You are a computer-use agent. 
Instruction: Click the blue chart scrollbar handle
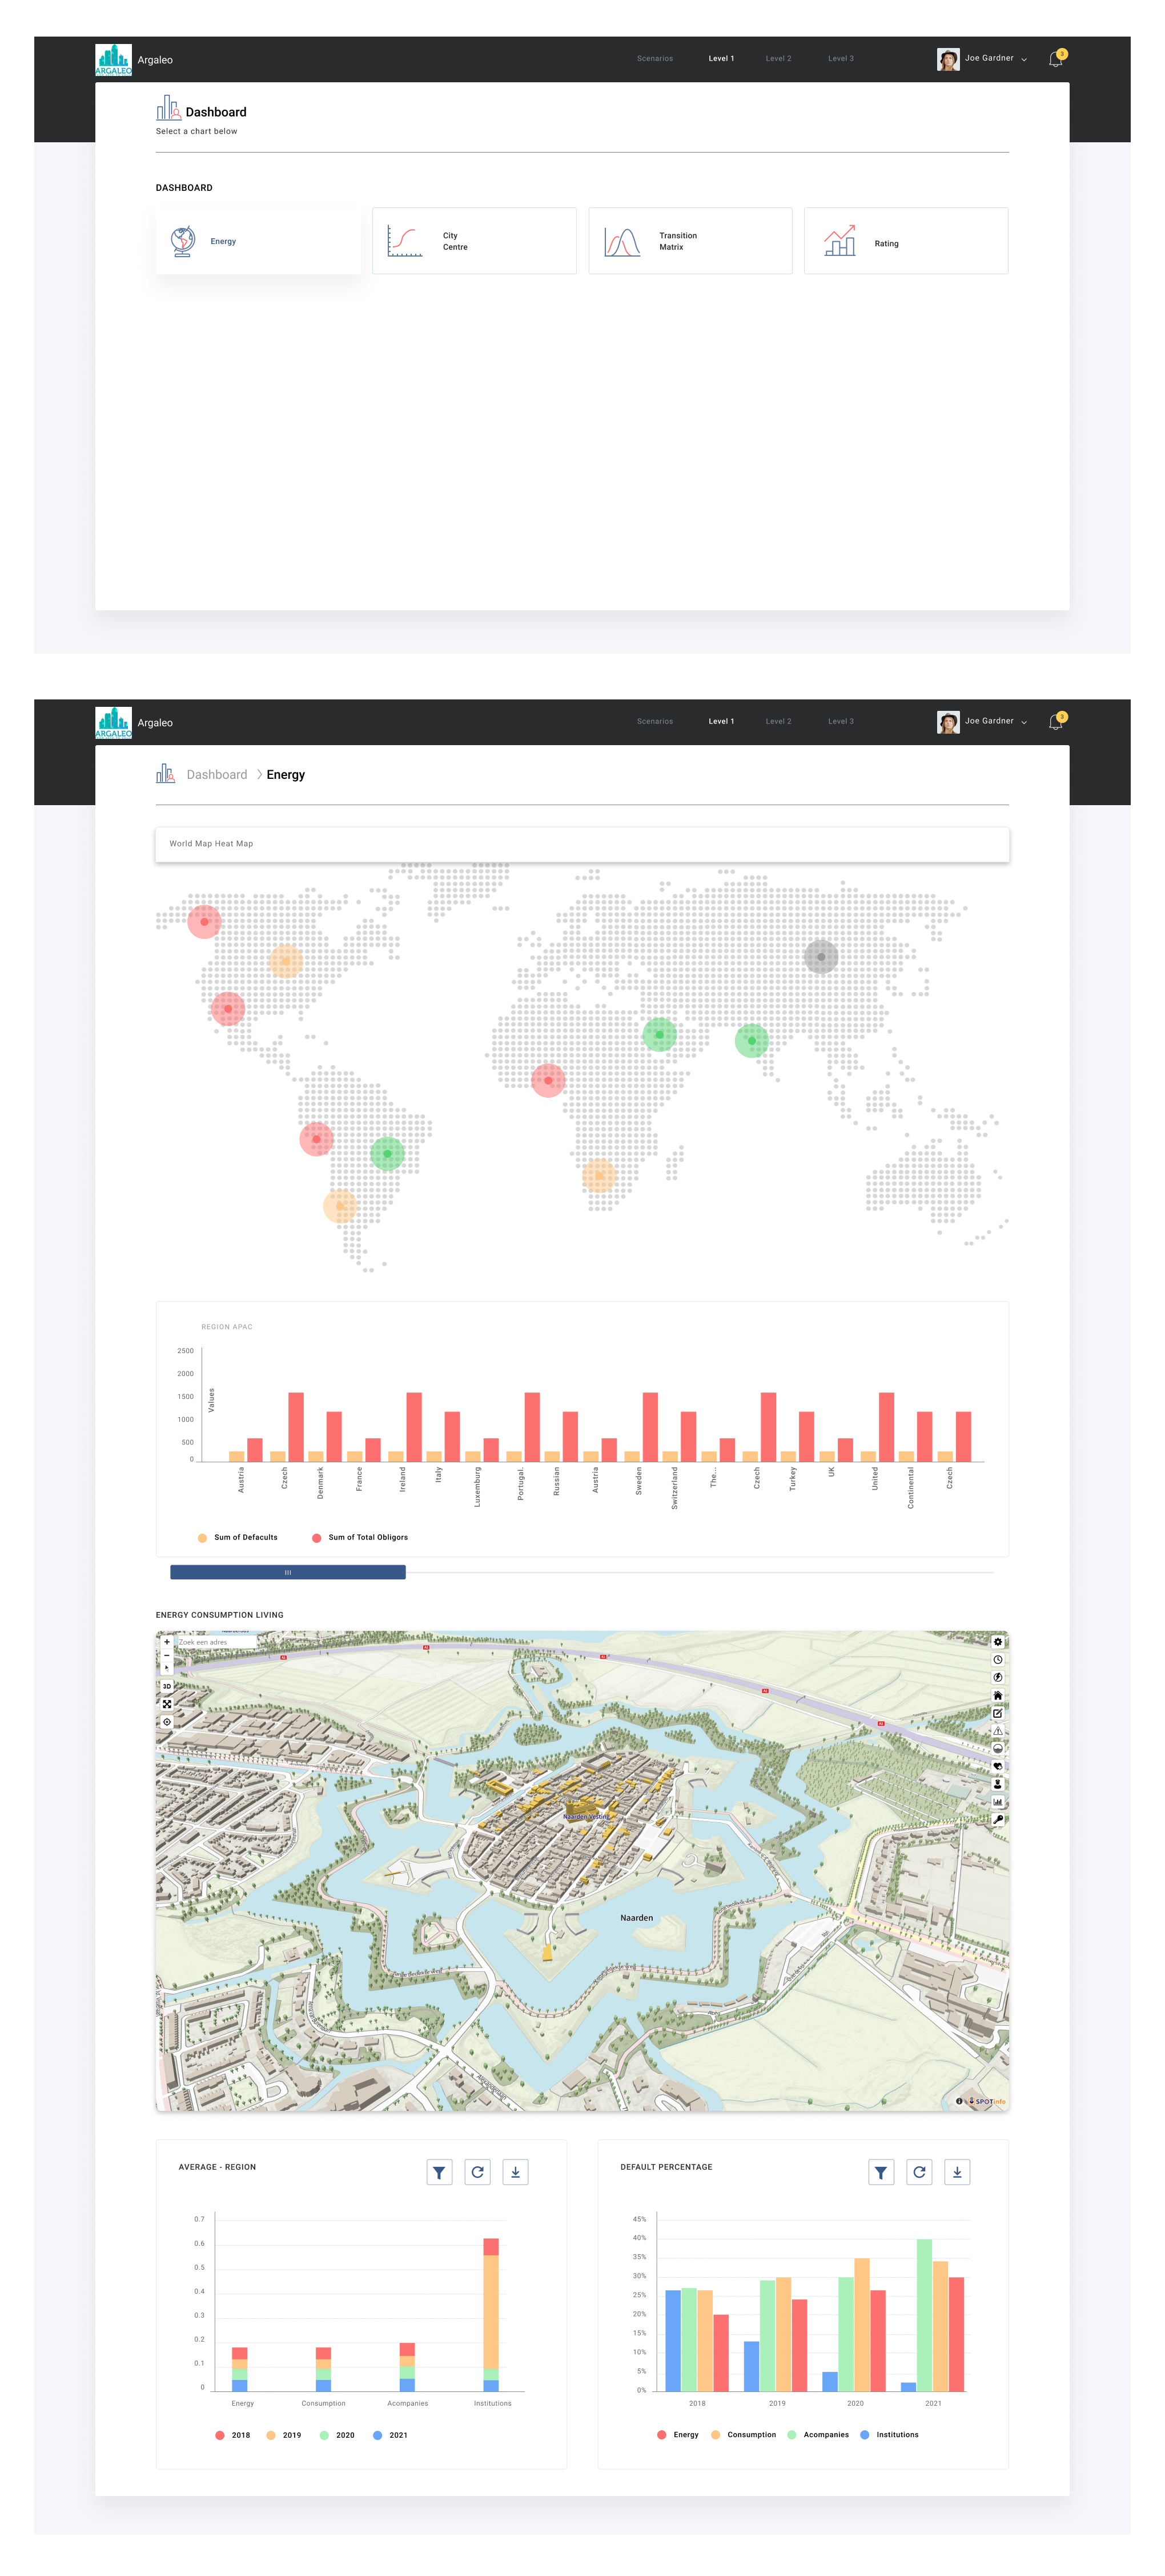pyautogui.click(x=288, y=1572)
